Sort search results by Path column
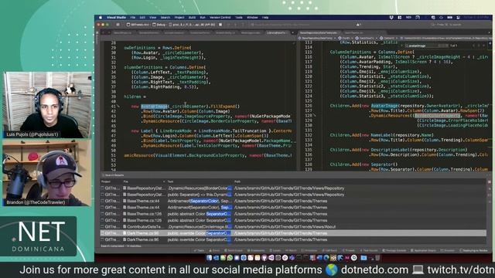 tap(237, 182)
